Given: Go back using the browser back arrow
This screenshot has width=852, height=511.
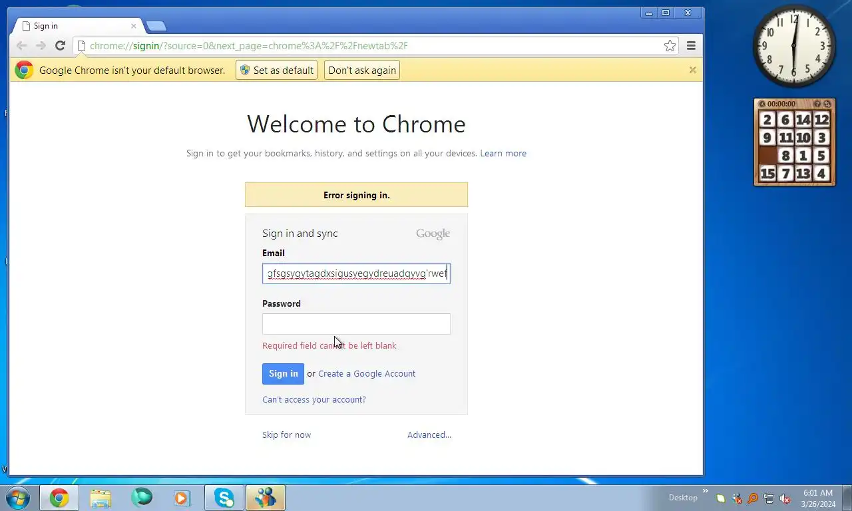Looking at the screenshot, I should pos(21,45).
